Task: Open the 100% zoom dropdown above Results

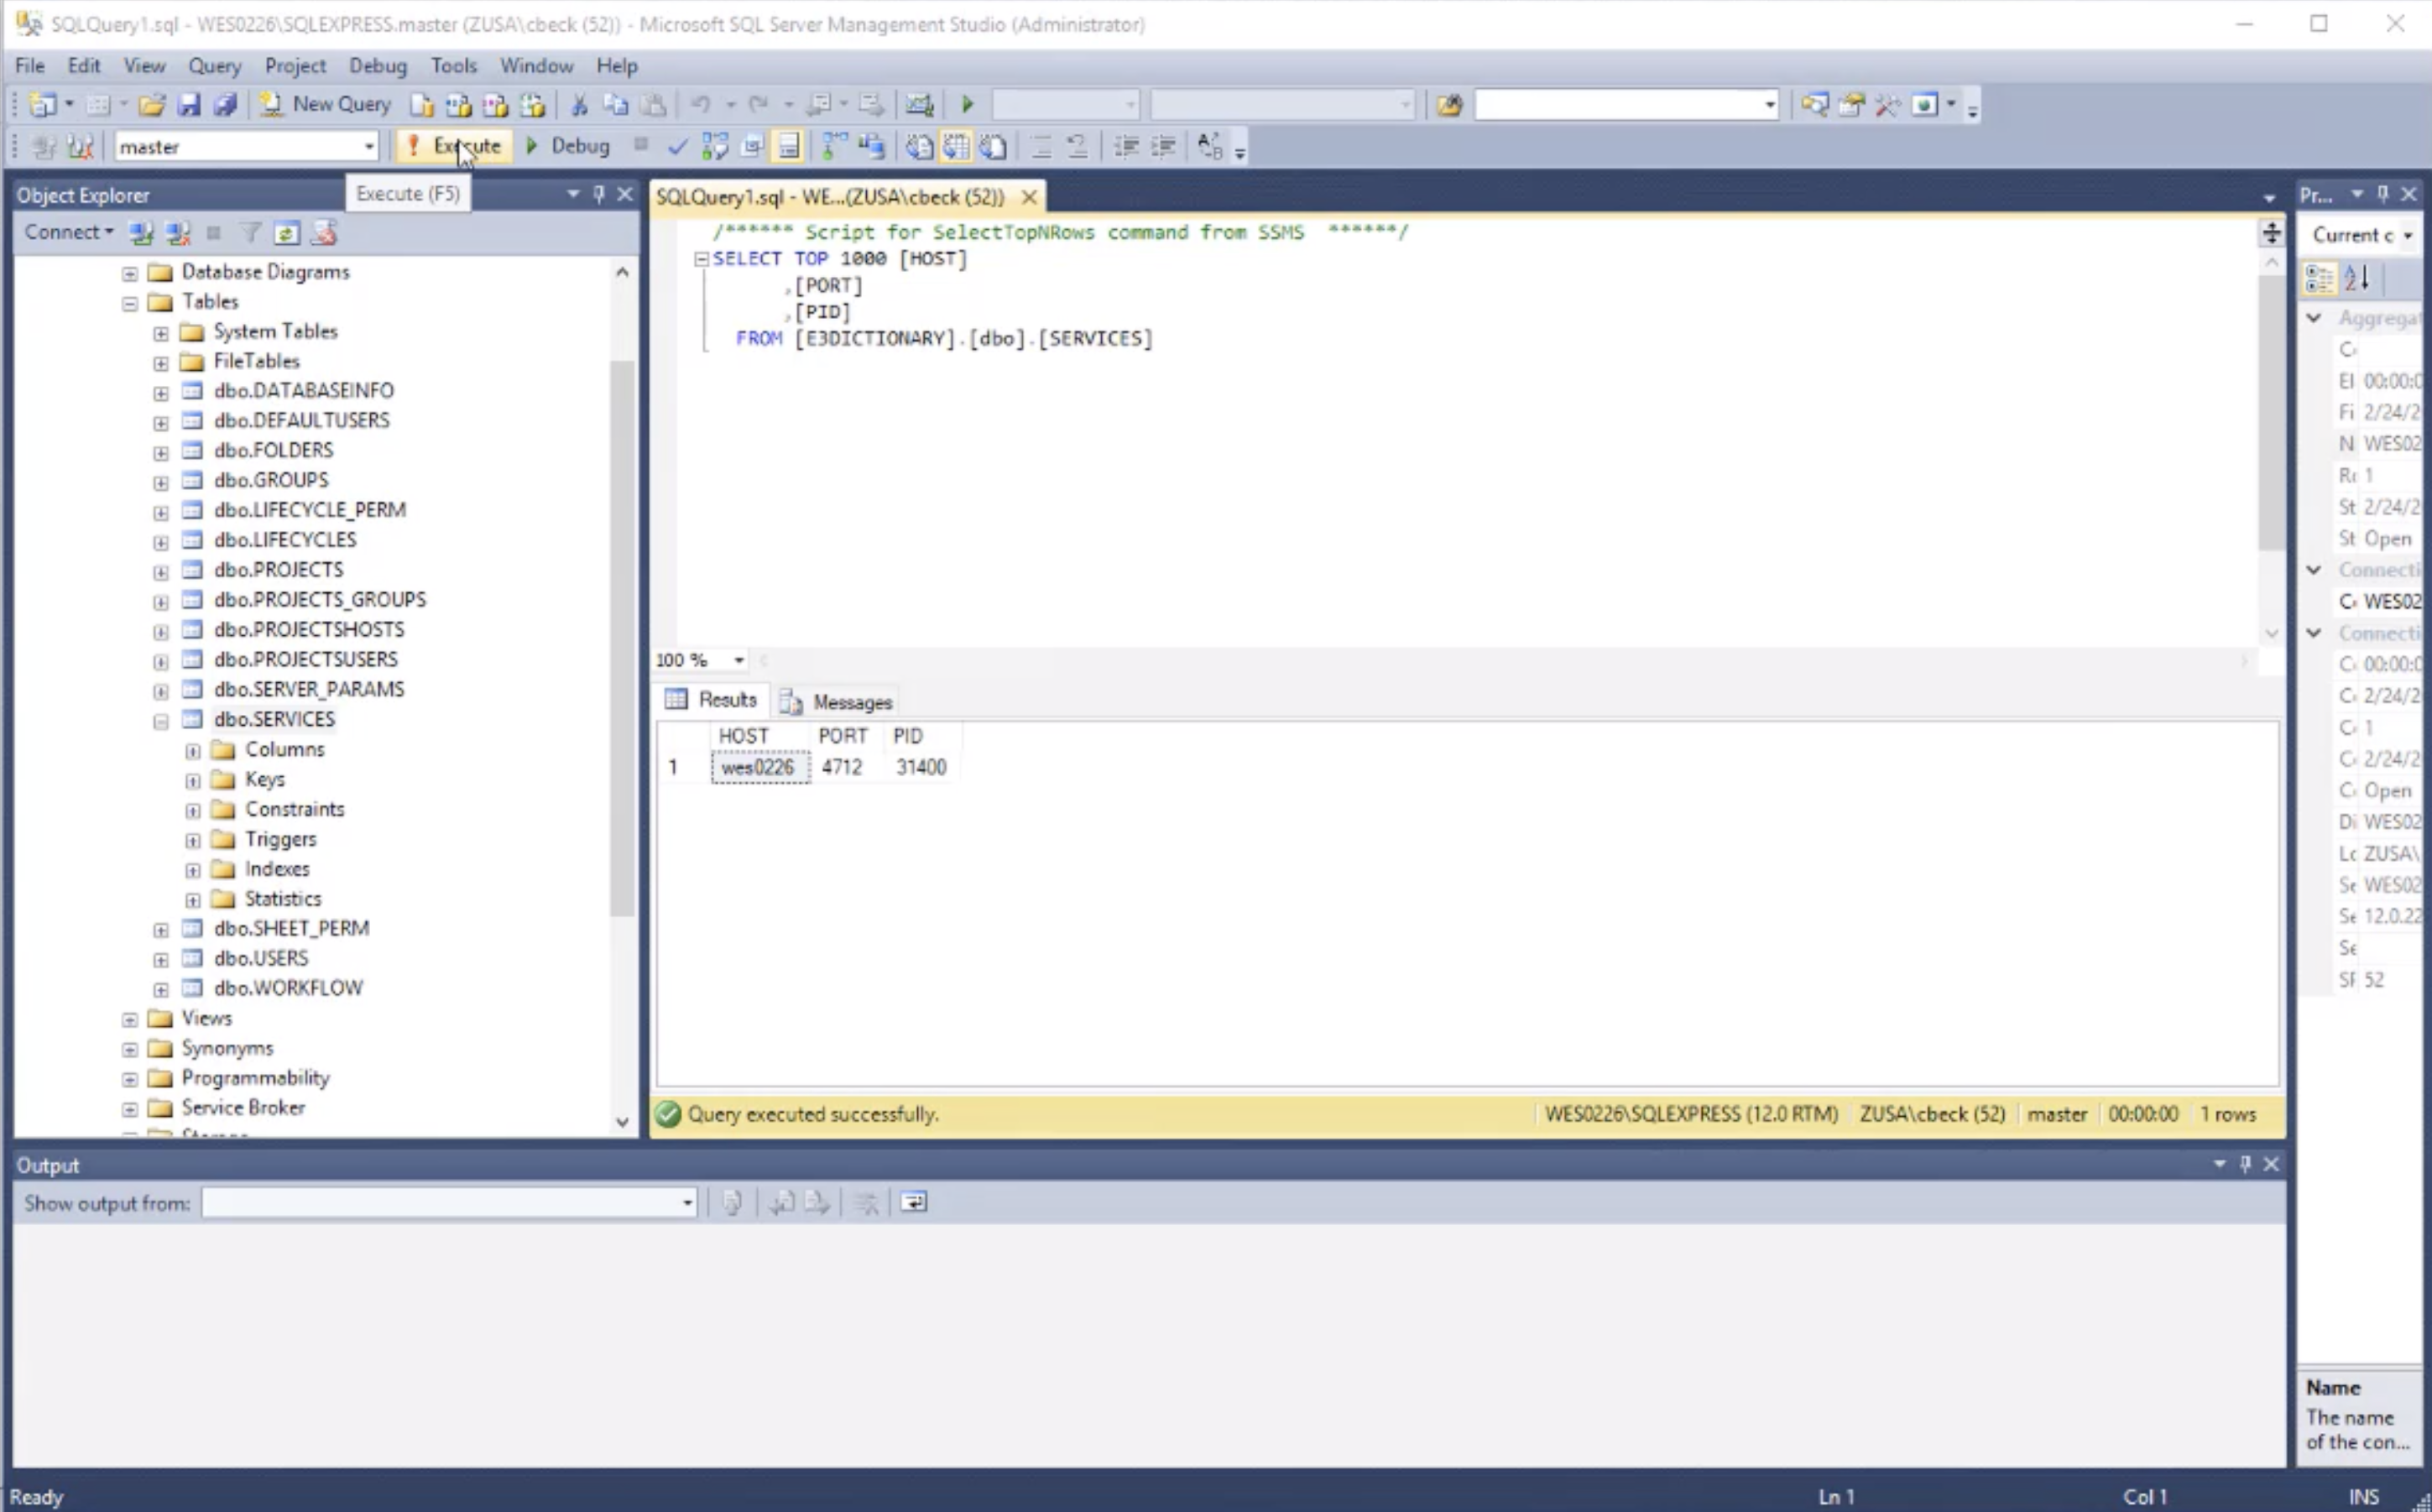Action: [739, 660]
